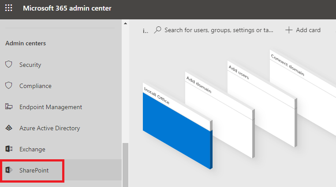Click the Microsoft 365 admin center title
This screenshot has width=336, height=187.
[67, 8]
